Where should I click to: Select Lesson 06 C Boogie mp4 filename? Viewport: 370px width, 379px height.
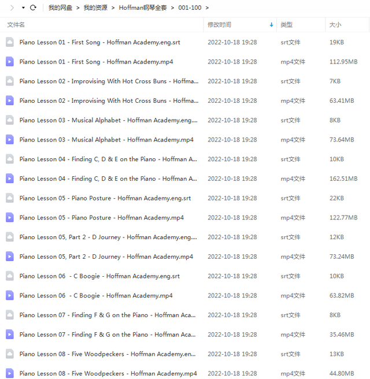coord(96,296)
